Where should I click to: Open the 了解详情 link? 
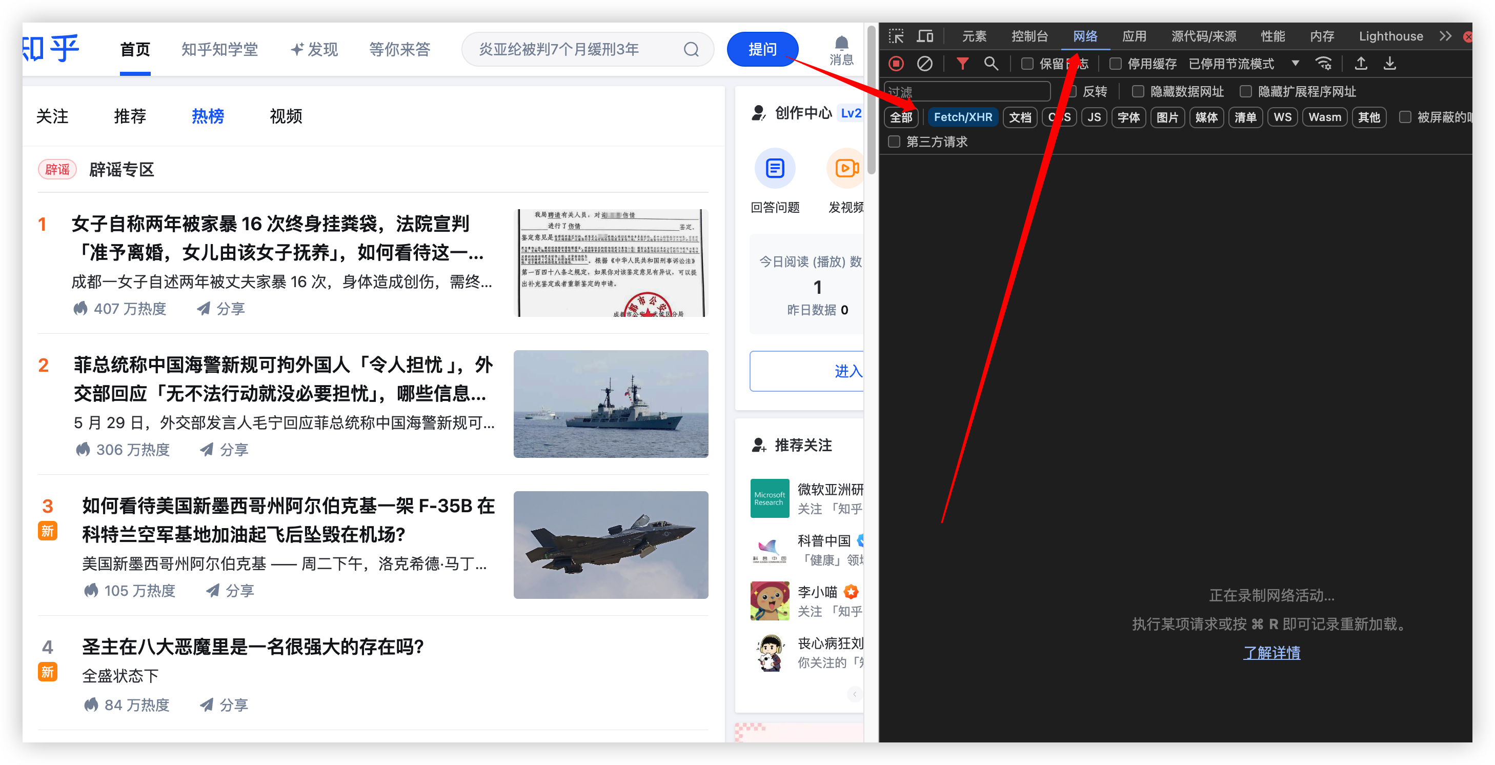pos(1271,652)
